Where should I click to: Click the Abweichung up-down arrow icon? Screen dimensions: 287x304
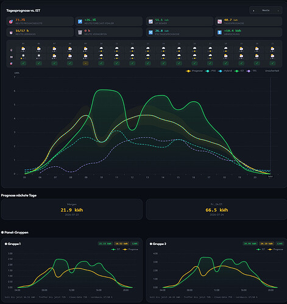pos(219,32)
